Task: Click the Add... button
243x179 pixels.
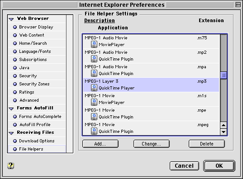Action: [100, 144]
